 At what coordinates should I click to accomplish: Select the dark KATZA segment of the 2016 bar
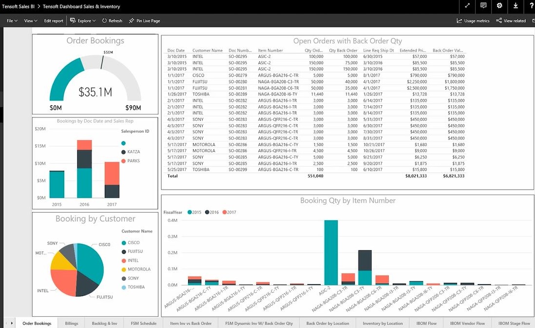coord(84,159)
